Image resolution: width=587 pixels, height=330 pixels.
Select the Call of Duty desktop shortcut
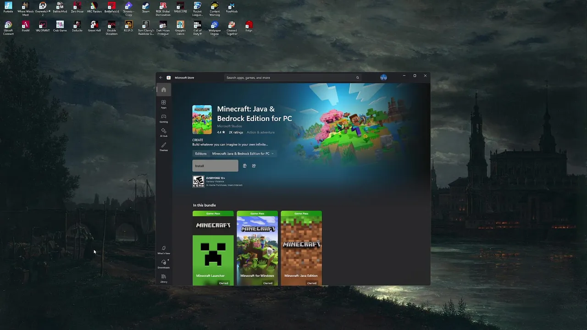[x=197, y=28]
